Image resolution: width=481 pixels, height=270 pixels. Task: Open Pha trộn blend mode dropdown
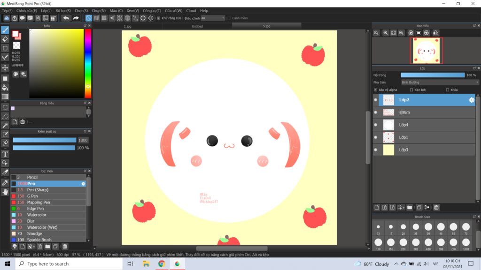pyautogui.click(x=440, y=82)
